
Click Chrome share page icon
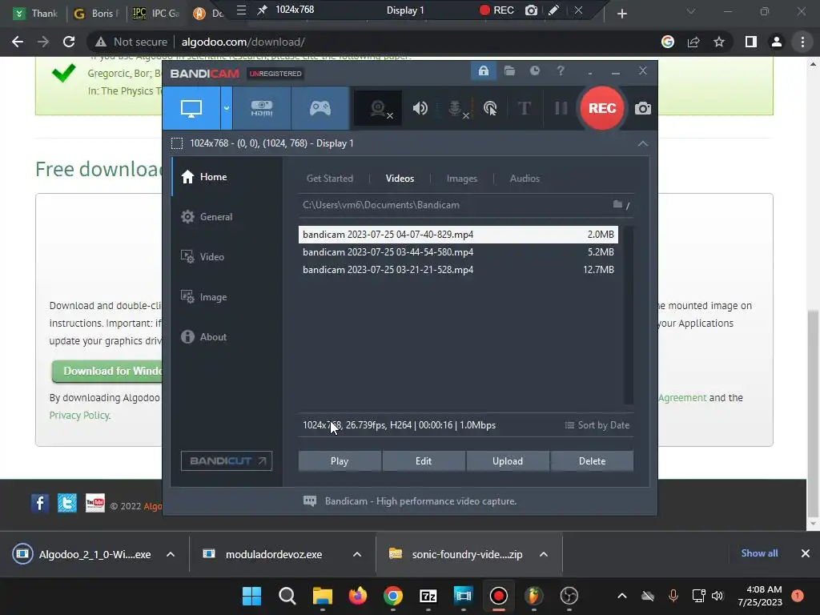[x=693, y=42]
